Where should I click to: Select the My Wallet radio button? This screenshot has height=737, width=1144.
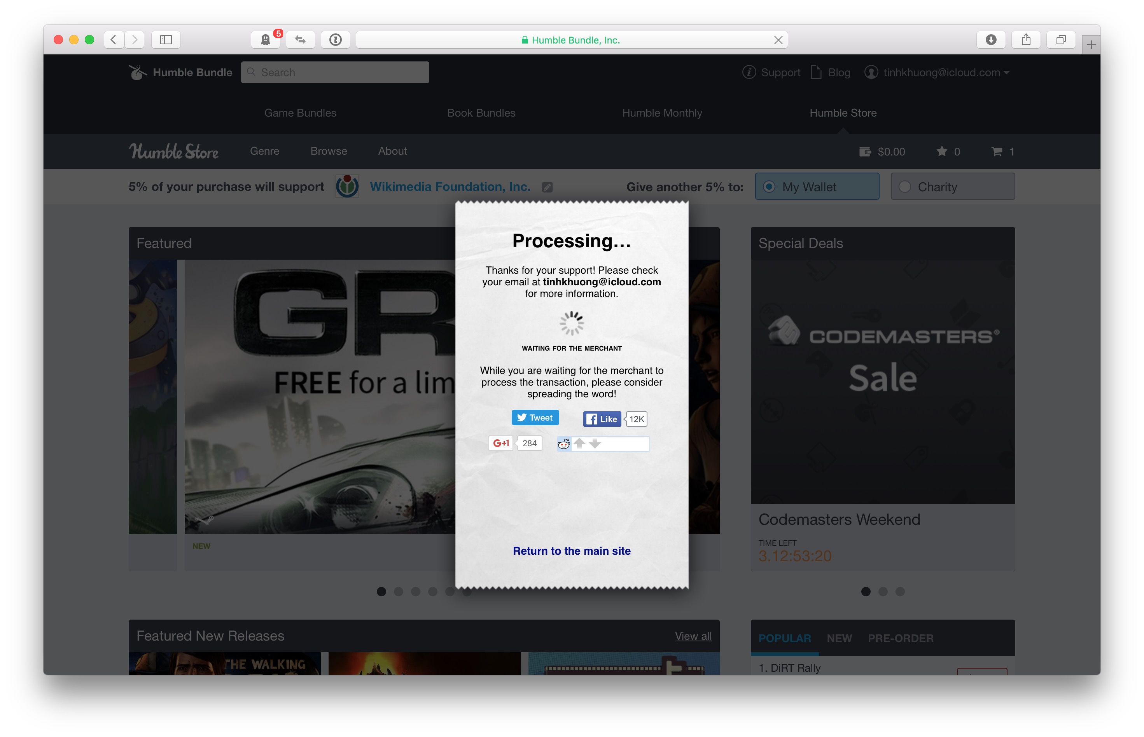pyautogui.click(x=767, y=187)
